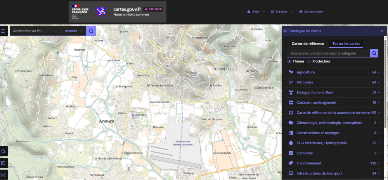Click the Cadastre, aménagement grid icon
The height and width of the screenshot is (180, 388).
[291, 103]
